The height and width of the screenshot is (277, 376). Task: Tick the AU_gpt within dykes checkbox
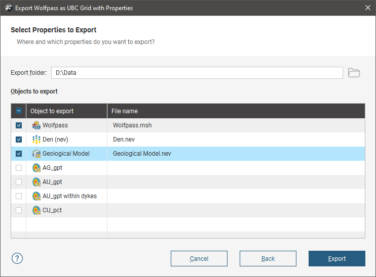pyautogui.click(x=19, y=196)
